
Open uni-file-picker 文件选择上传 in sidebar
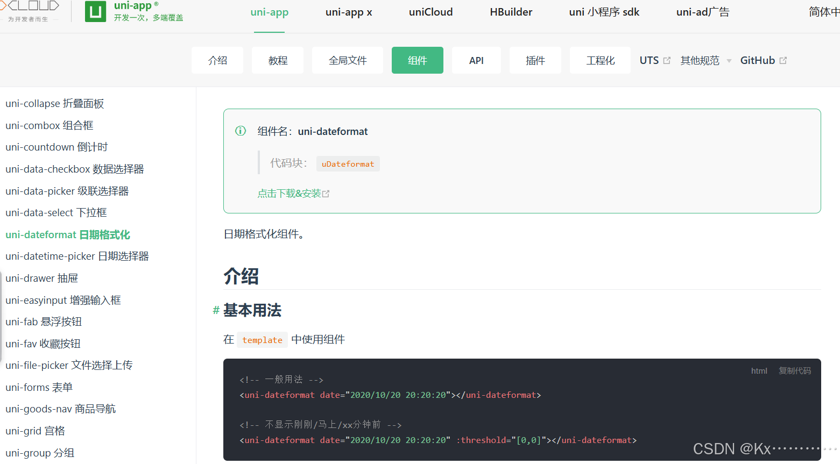[69, 365]
